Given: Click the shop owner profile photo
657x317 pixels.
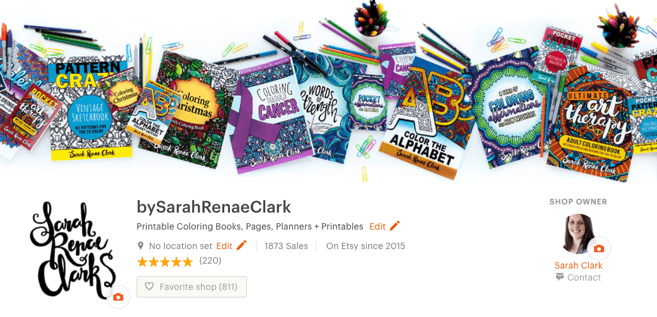Looking at the screenshot, I should (x=579, y=234).
